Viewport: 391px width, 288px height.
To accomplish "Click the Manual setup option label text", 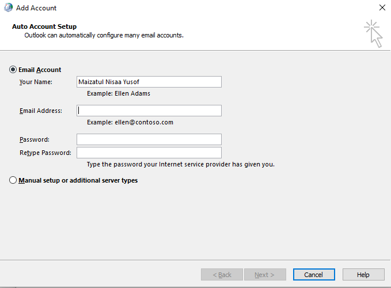I will (x=78, y=180).
